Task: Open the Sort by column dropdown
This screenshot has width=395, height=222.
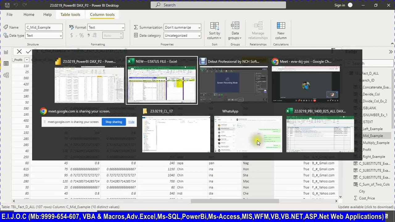Action: (x=214, y=31)
